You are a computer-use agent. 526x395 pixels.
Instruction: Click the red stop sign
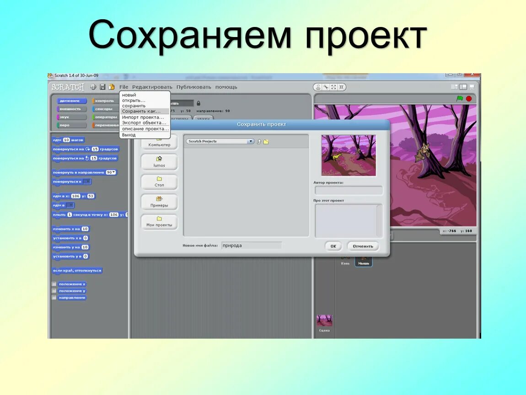[469, 99]
